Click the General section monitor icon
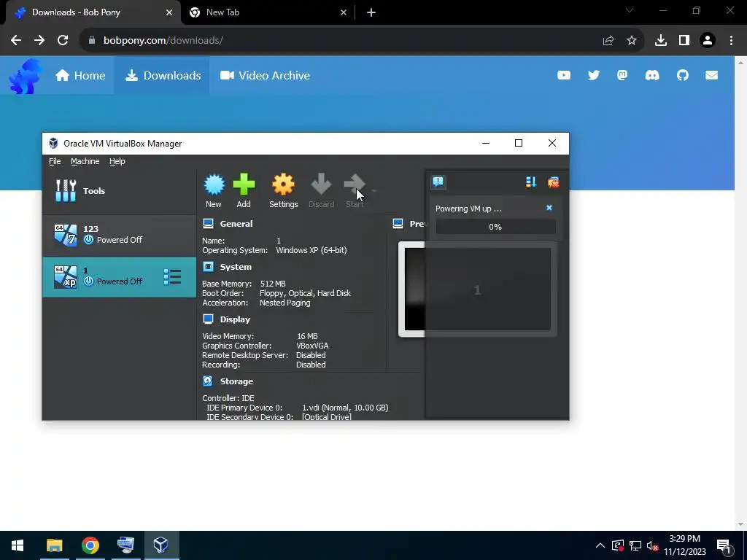This screenshot has width=747, height=560. 208,223
